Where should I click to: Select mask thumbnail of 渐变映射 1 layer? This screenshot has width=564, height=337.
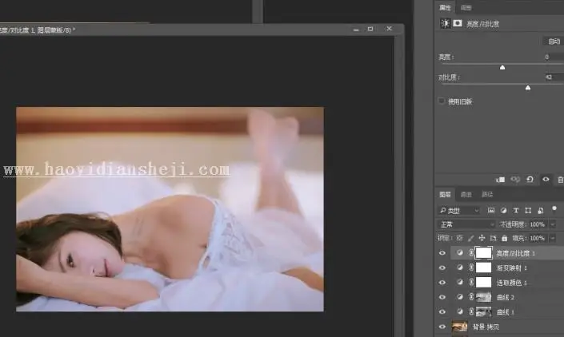(x=483, y=268)
